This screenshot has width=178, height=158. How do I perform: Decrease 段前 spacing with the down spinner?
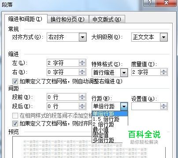82,99
